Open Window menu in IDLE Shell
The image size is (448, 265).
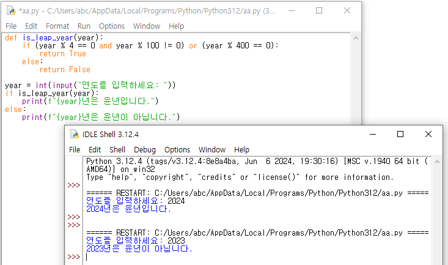pos(211,150)
